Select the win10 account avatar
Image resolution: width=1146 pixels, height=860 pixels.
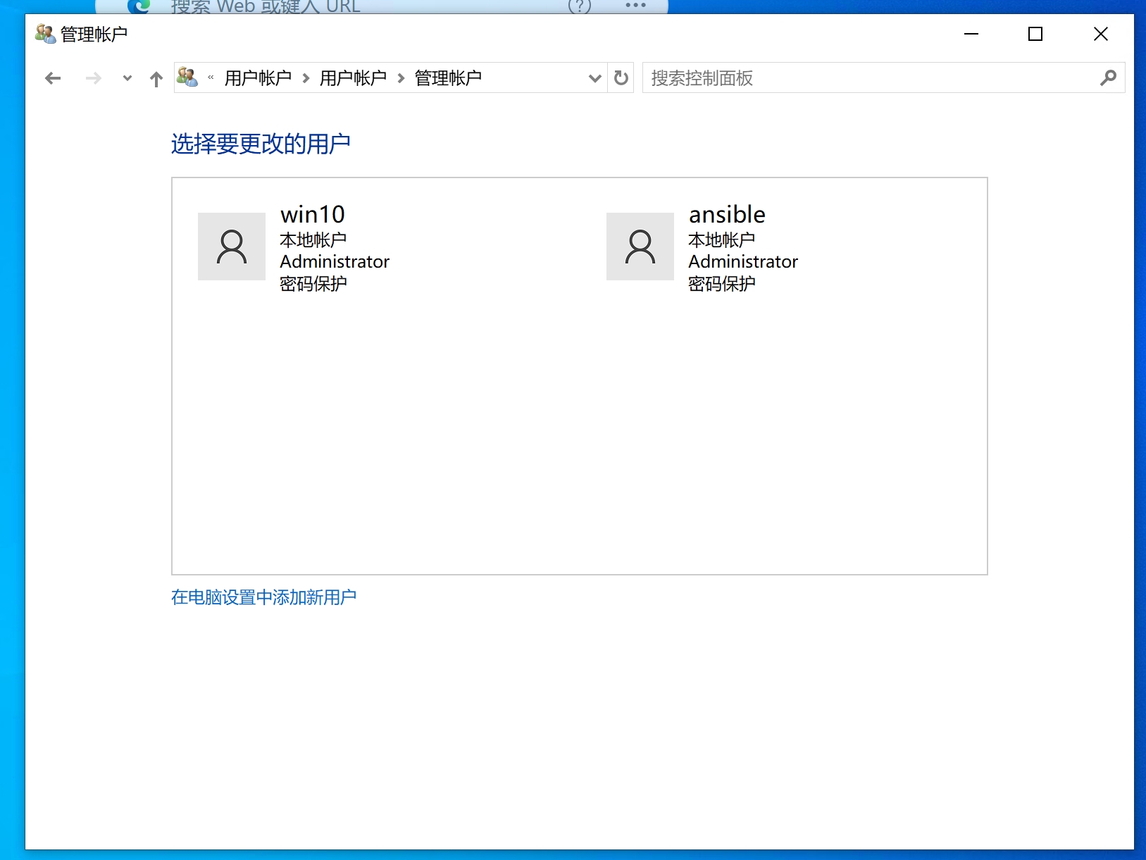[232, 247]
